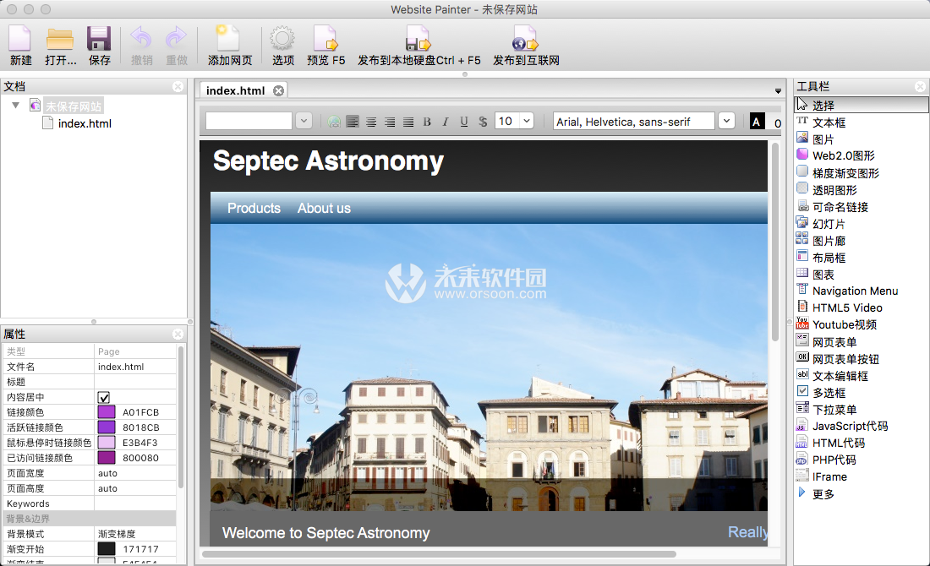Open the tab list dropdown arrow

778,90
